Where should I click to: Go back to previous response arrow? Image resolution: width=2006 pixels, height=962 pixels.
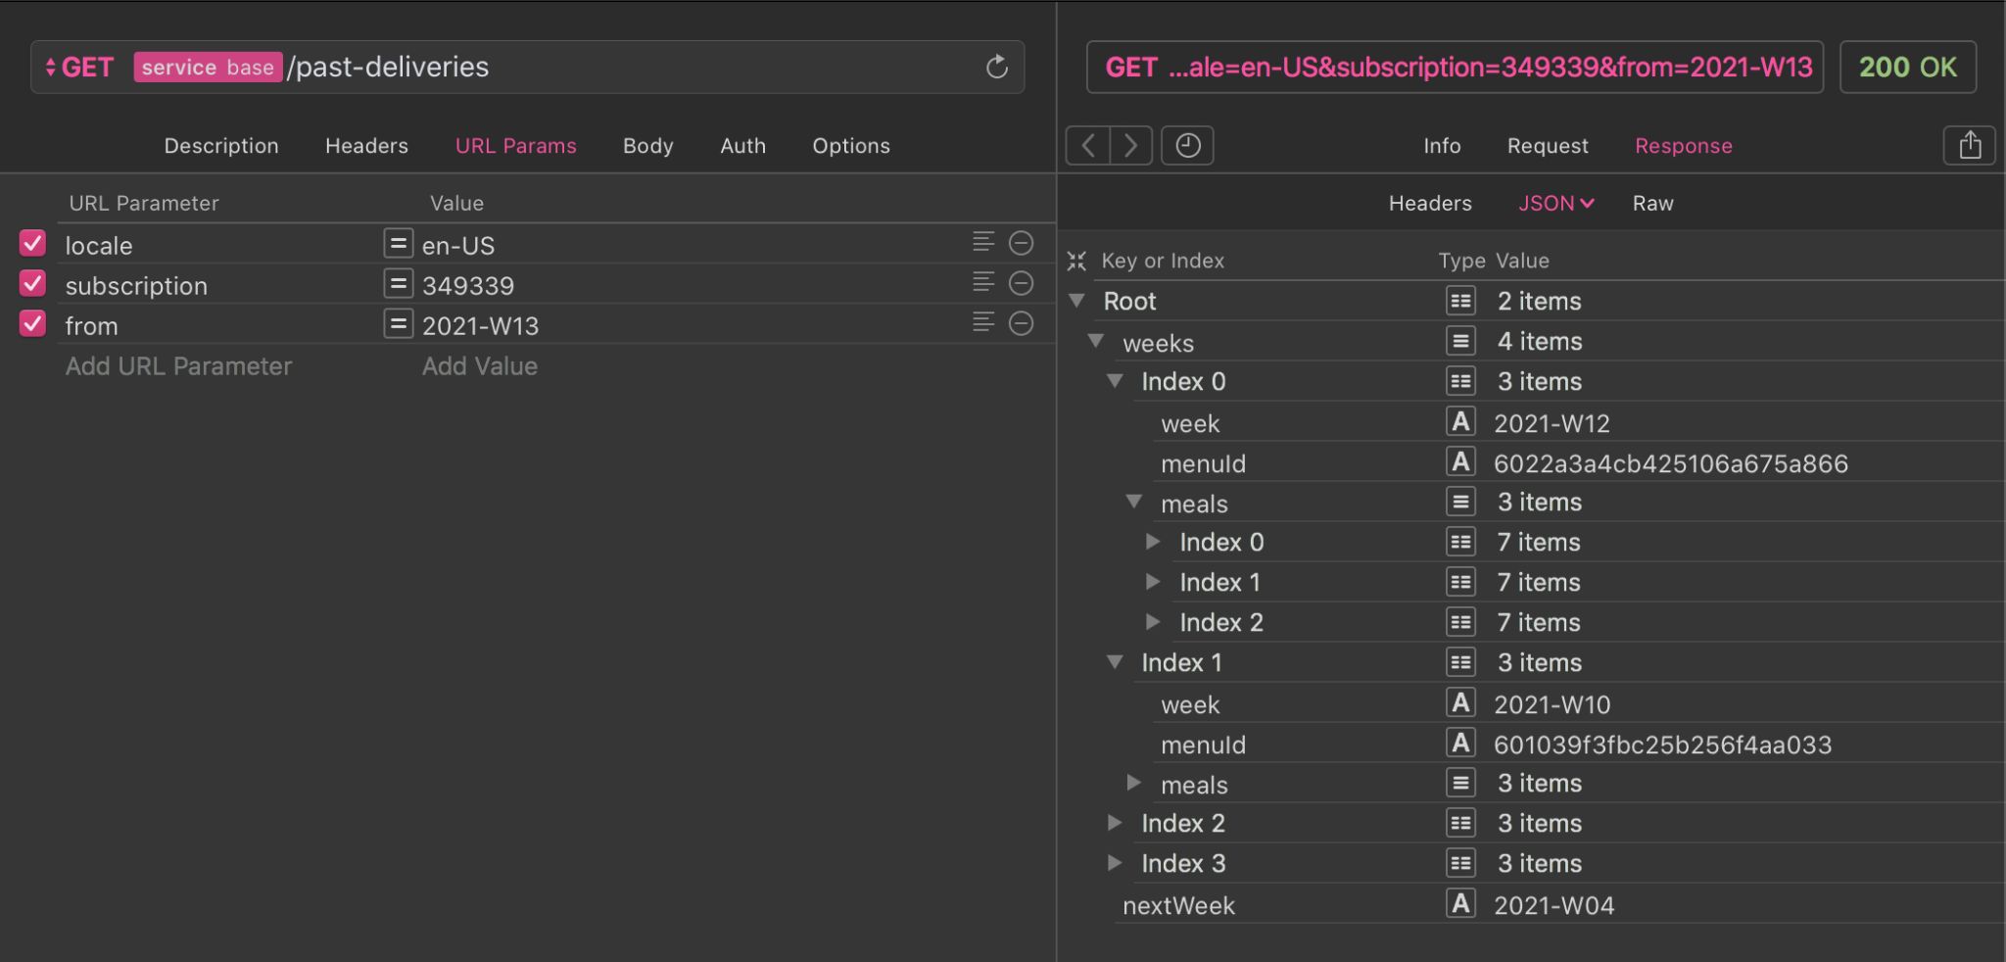click(1088, 146)
